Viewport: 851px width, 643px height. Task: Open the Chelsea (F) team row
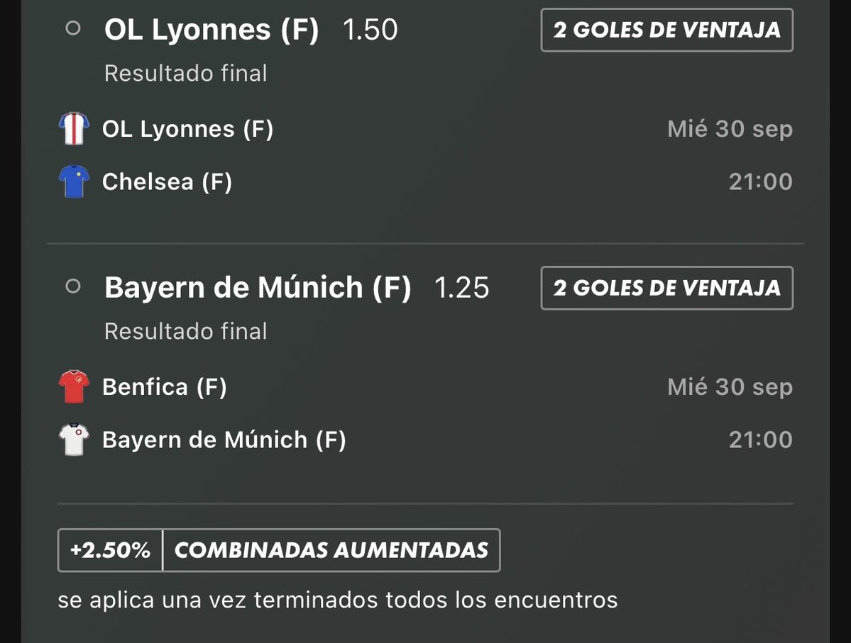426,181
